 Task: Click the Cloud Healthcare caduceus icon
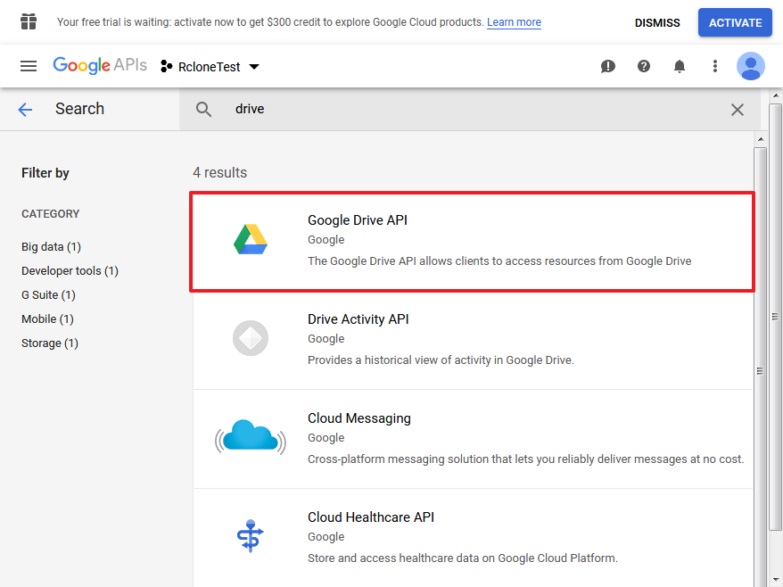(251, 536)
